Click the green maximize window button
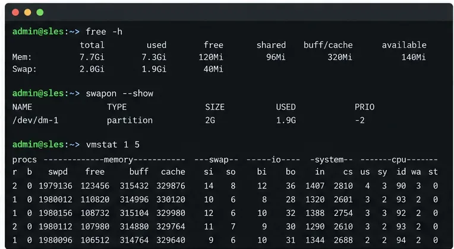454x249 pixels. click(x=40, y=12)
